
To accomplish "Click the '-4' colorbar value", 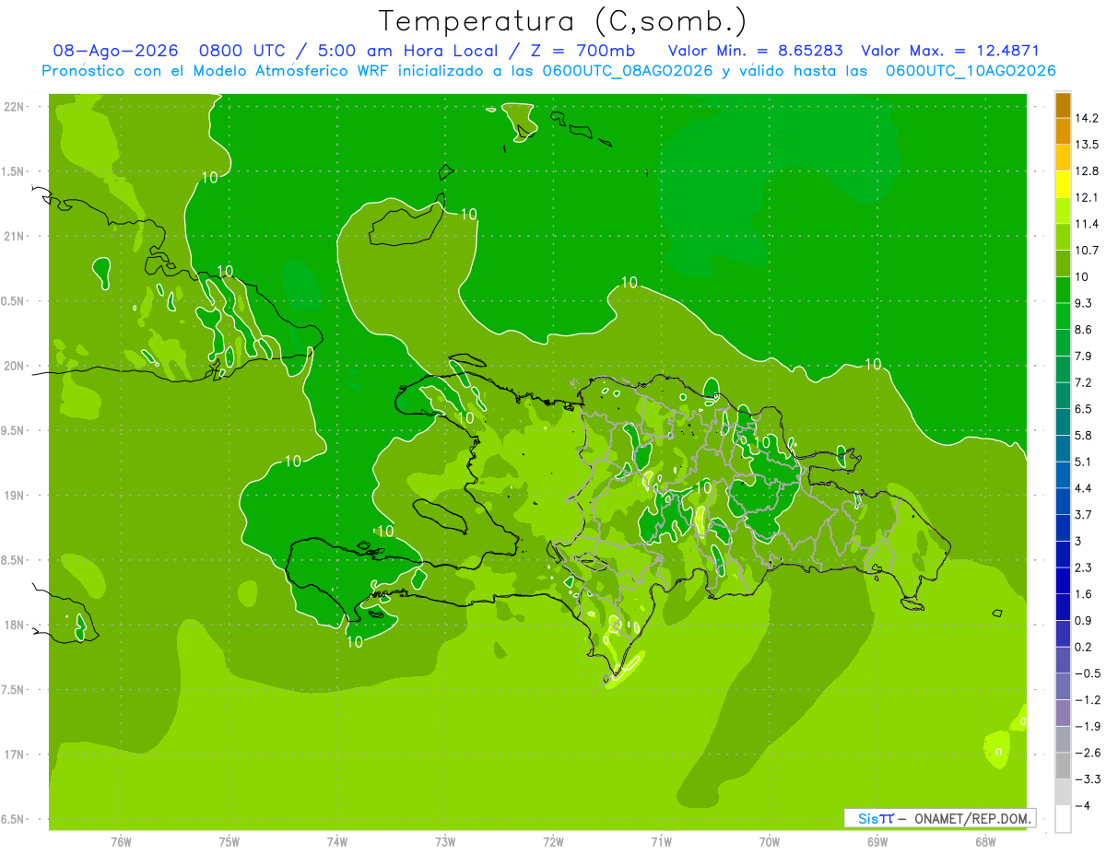I will (1084, 805).
